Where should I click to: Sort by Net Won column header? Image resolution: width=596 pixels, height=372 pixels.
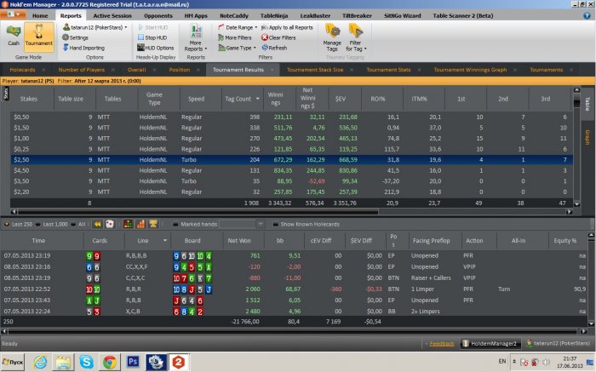pyautogui.click(x=239, y=241)
